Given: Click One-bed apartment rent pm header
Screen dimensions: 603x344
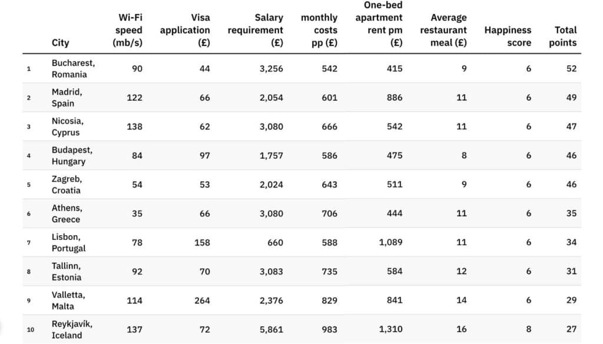Looking at the screenshot, I should click(379, 24).
